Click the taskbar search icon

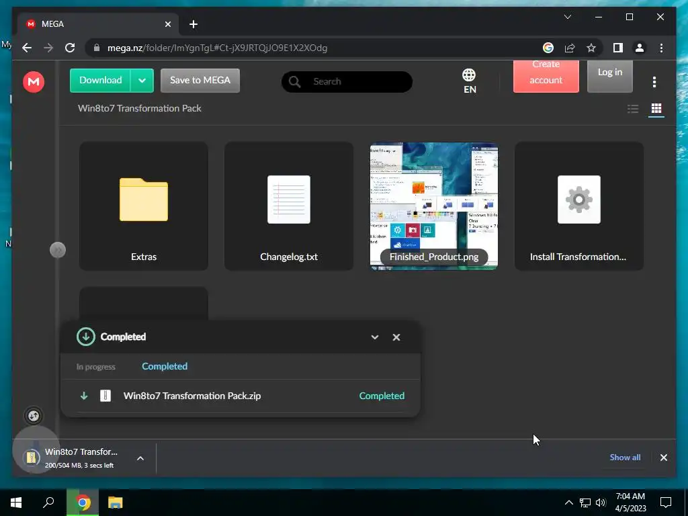(x=48, y=502)
